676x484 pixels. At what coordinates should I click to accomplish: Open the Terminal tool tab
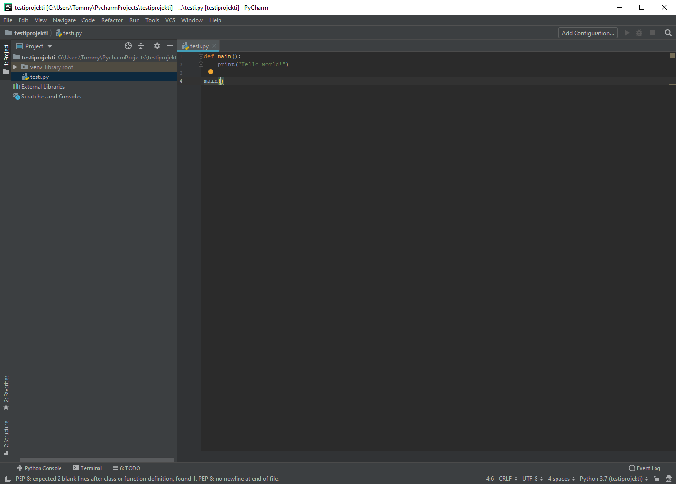pos(88,468)
